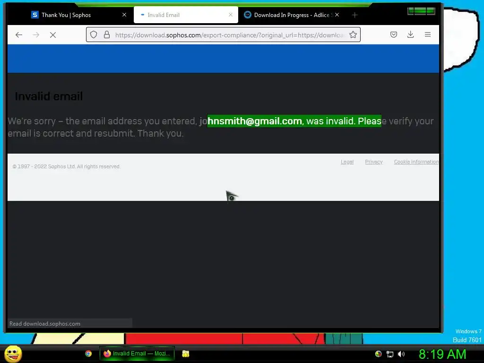This screenshot has width=484, height=363.
Task: Click the padlock site info icon
Action: pos(107,35)
